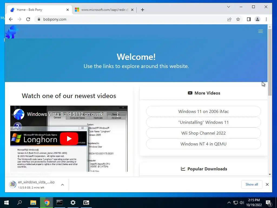Screen dimensions: 277x208
Task: Open Settings gear from taskbar
Action: pyautogui.click(x=73, y=203)
